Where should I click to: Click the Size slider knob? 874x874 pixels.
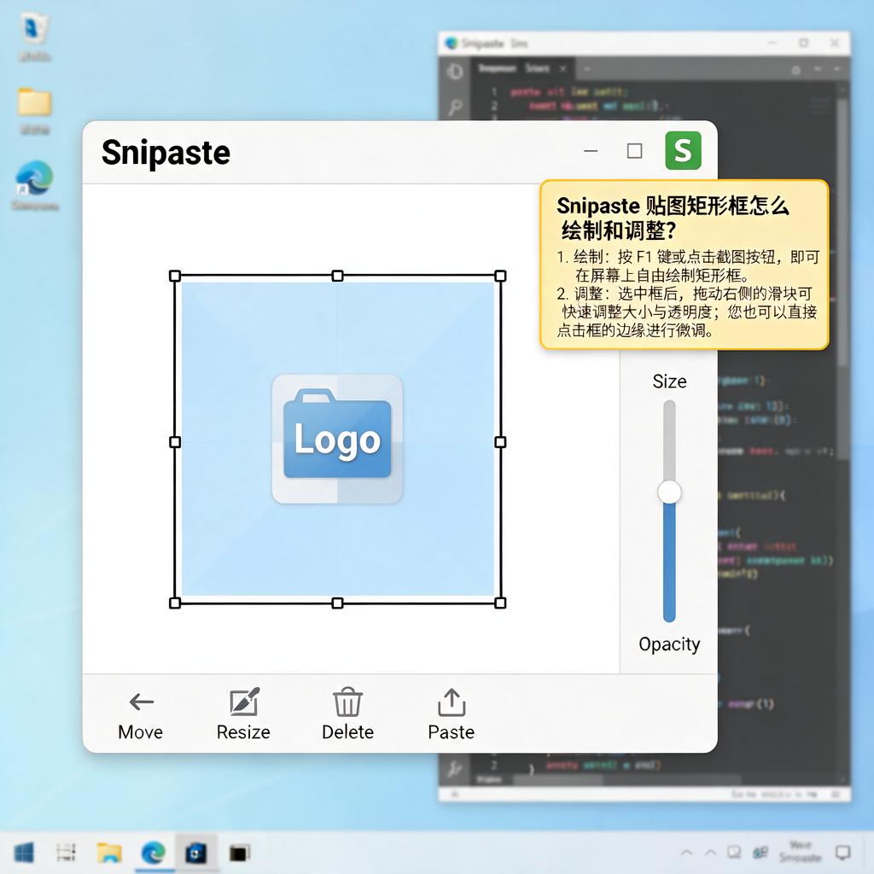[x=669, y=492]
